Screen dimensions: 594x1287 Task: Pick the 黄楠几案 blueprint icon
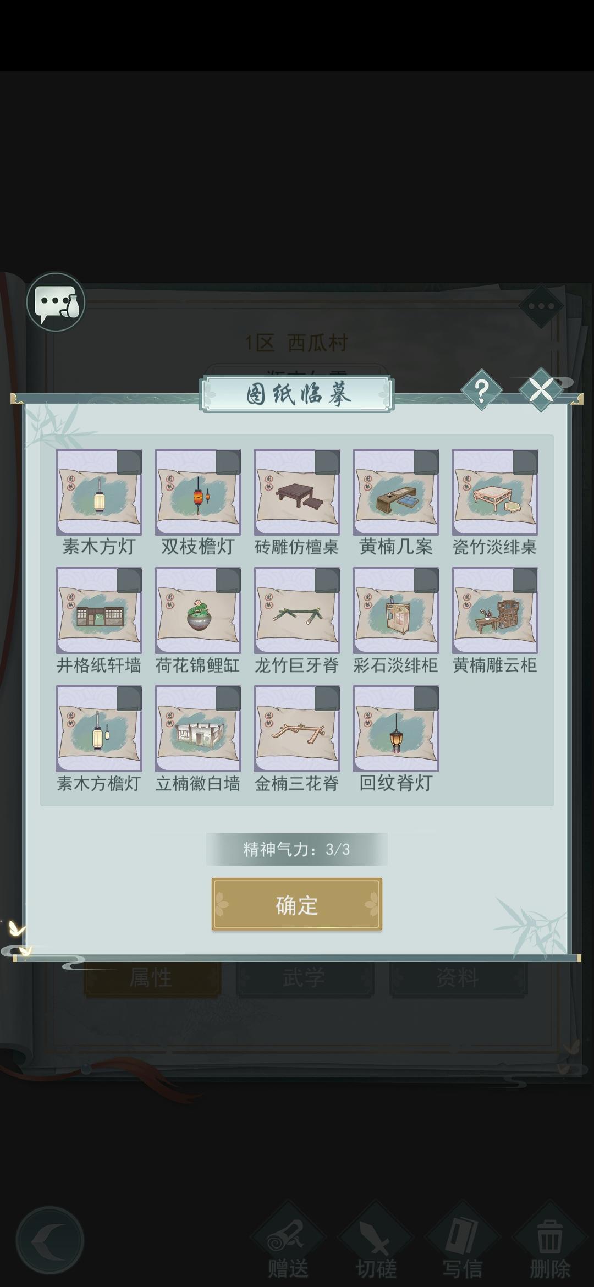(x=396, y=492)
